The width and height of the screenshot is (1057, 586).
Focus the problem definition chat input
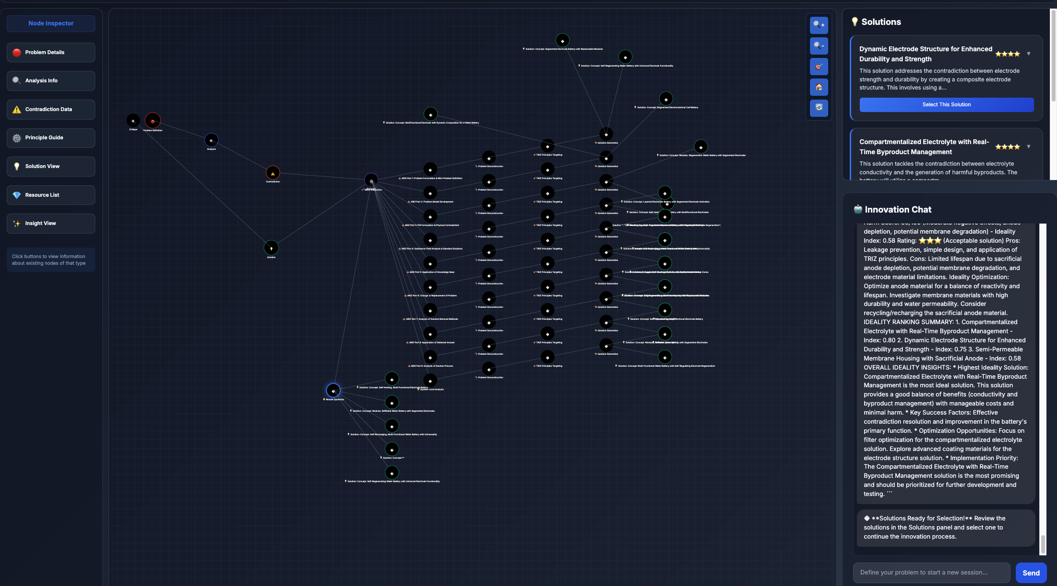point(931,573)
